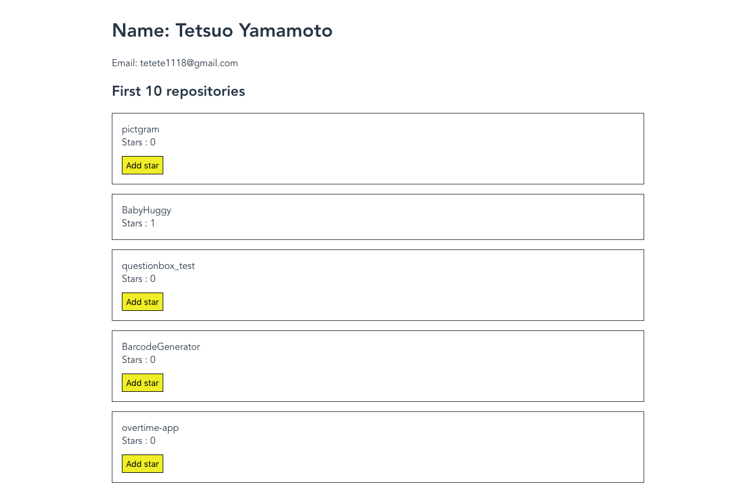Image resolution: width=753 pixels, height=487 pixels.
Task: Click the pictgram repository name
Action: (x=141, y=129)
